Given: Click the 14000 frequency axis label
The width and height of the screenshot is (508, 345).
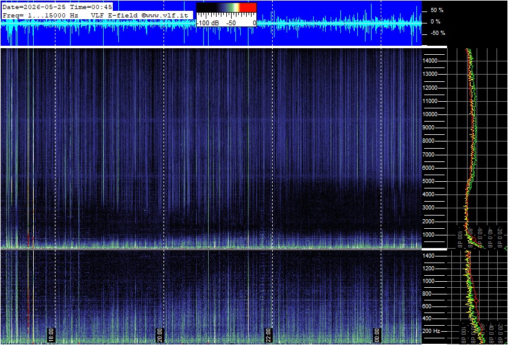Looking at the screenshot, I should [x=430, y=61].
